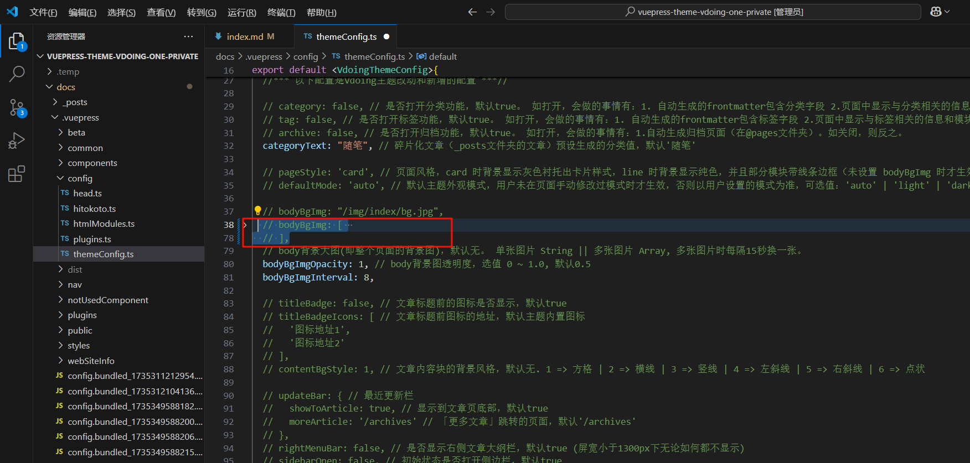Open the Copilot chat icon
This screenshot has width=970, height=463.
click(x=936, y=12)
